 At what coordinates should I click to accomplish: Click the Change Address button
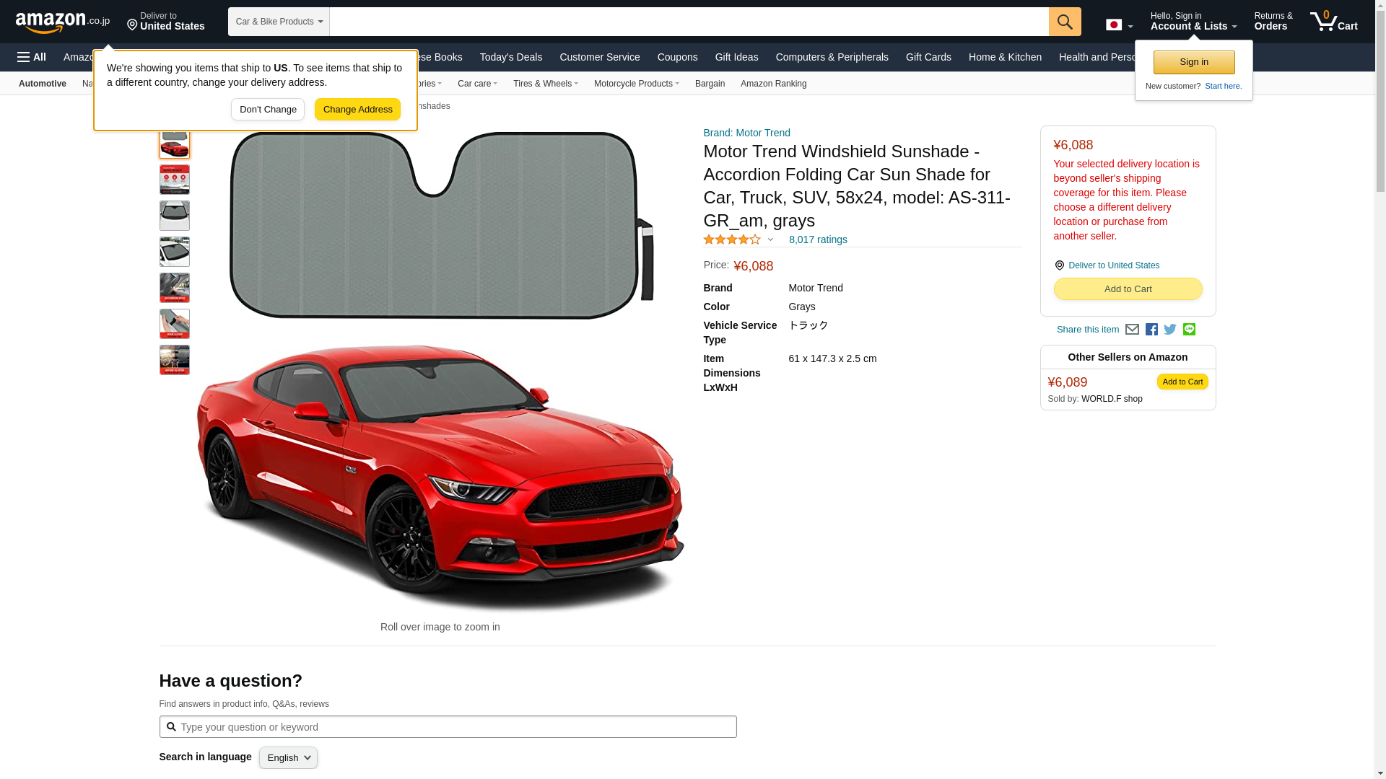pyautogui.click(x=357, y=110)
